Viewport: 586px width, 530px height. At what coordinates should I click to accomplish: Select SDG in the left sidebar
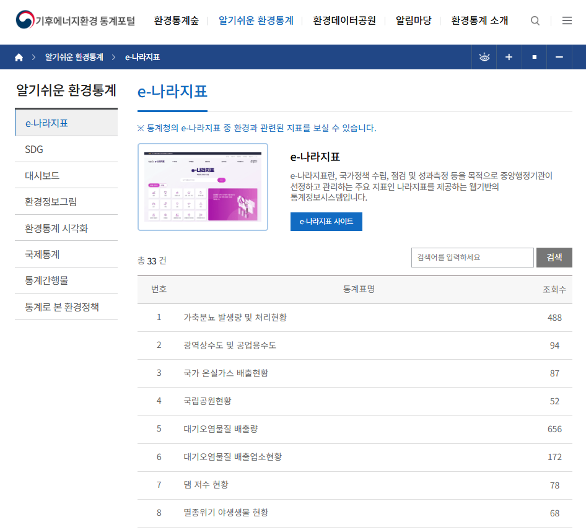pos(34,149)
